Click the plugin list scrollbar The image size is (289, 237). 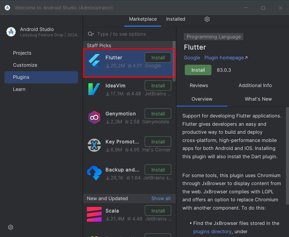[x=174, y=61]
